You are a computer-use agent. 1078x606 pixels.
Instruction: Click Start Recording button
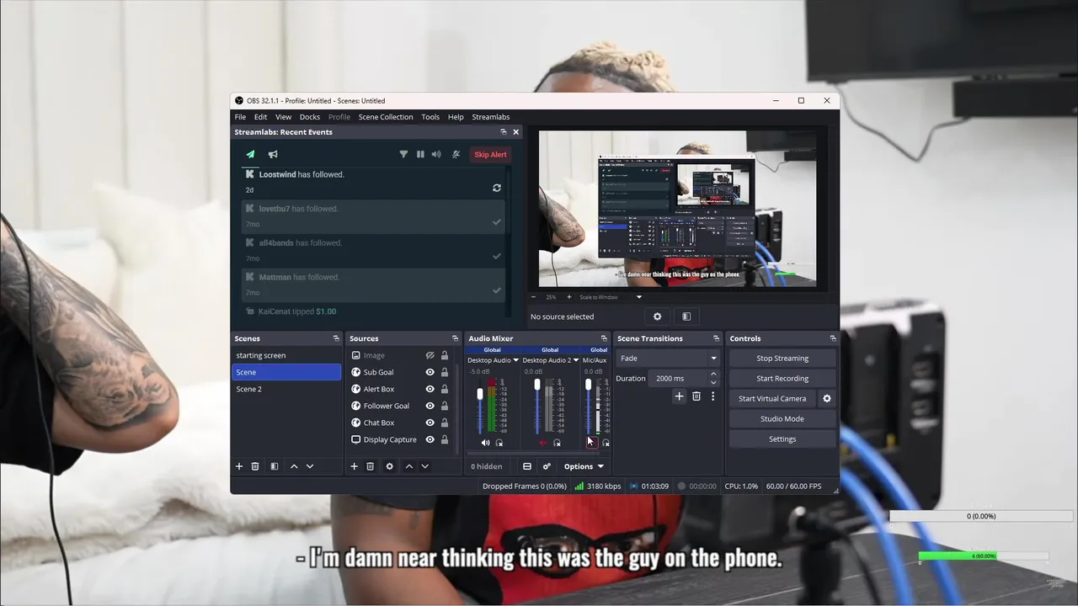[x=782, y=379]
